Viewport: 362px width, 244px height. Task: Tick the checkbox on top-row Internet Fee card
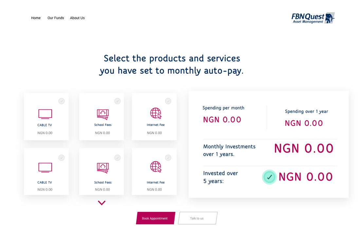click(x=168, y=101)
